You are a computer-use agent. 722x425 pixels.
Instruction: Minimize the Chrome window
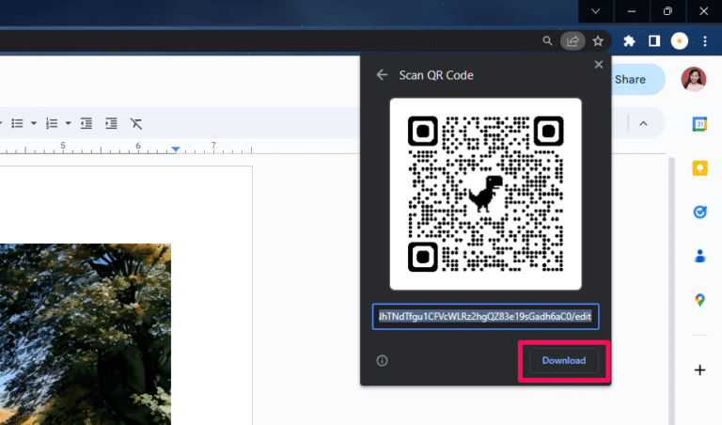632,11
